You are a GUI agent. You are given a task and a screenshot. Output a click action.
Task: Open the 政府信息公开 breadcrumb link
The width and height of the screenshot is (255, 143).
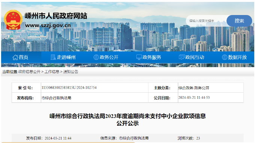pos(30,72)
